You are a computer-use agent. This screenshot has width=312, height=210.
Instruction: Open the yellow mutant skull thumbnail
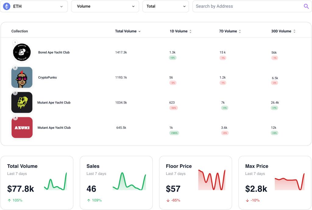pos(22,103)
